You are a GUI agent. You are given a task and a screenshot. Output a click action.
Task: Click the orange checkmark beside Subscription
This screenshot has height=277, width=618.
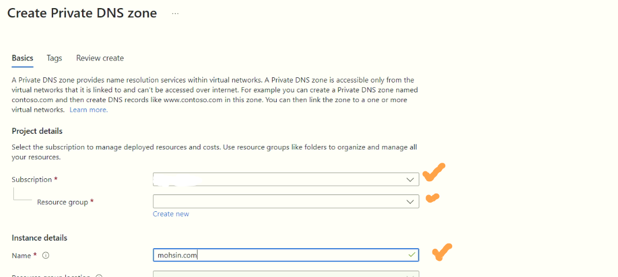pyautogui.click(x=434, y=172)
